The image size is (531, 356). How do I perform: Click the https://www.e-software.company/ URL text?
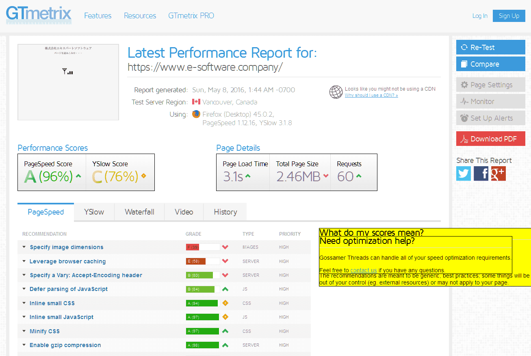pyautogui.click(x=205, y=67)
